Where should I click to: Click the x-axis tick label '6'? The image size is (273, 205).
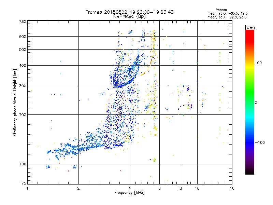(x=159, y=188)
